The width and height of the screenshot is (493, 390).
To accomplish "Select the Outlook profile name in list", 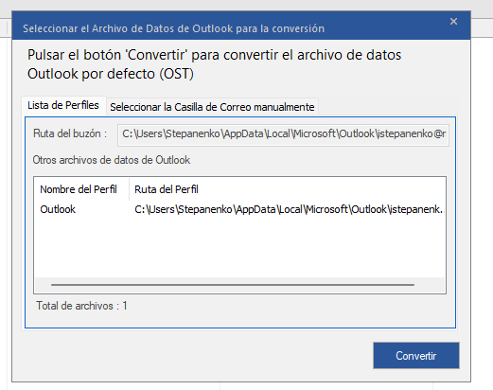I will [58, 209].
